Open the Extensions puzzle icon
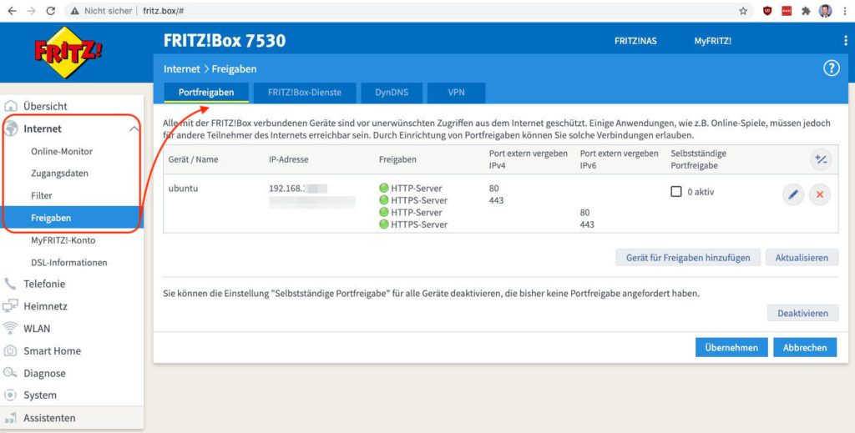 806,11
